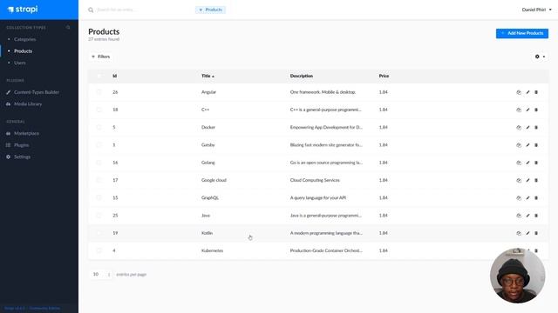Edit the C++ row with pencil icon
Image resolution: width=558 pixels, height=313 pixels.
click(x=527, y=110)
